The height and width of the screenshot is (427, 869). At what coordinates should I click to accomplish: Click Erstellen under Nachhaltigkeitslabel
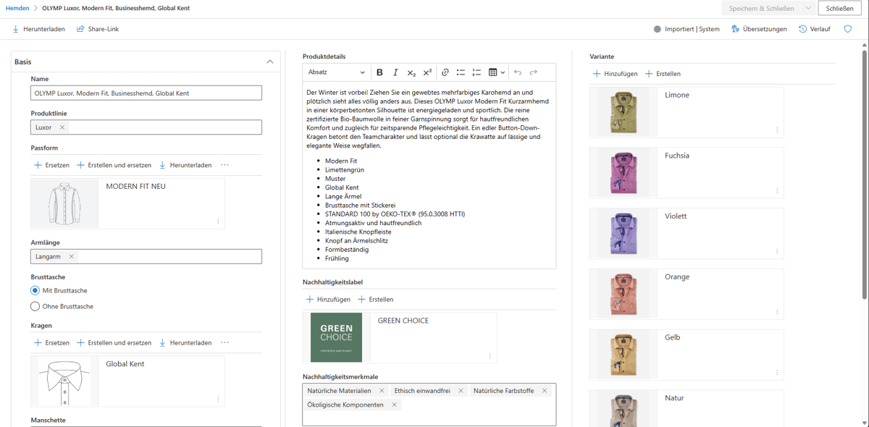375,299
